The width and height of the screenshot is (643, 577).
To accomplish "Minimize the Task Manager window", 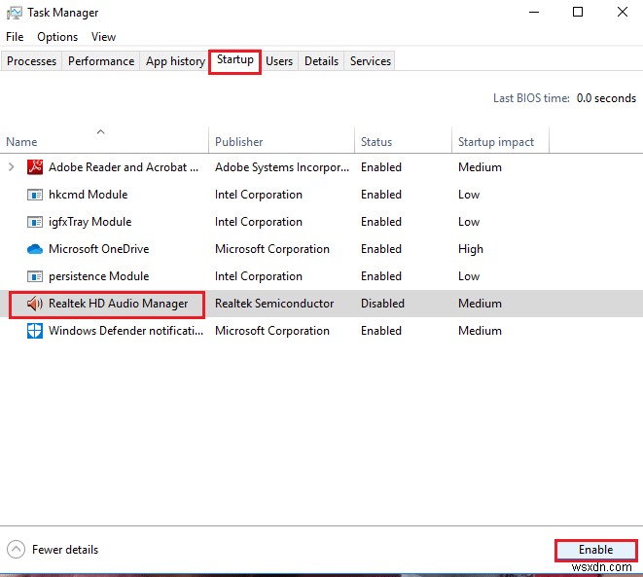I will pyautogui.click(x=534, y=13).
